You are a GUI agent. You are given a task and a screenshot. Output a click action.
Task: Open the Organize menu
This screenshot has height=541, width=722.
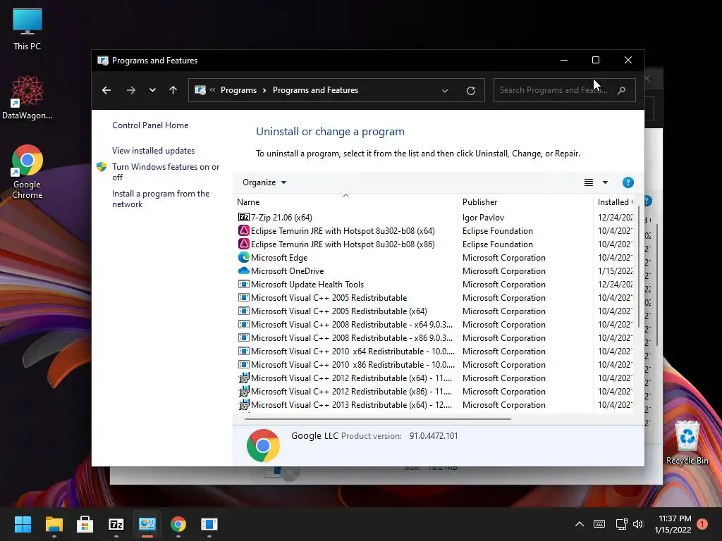264,182
